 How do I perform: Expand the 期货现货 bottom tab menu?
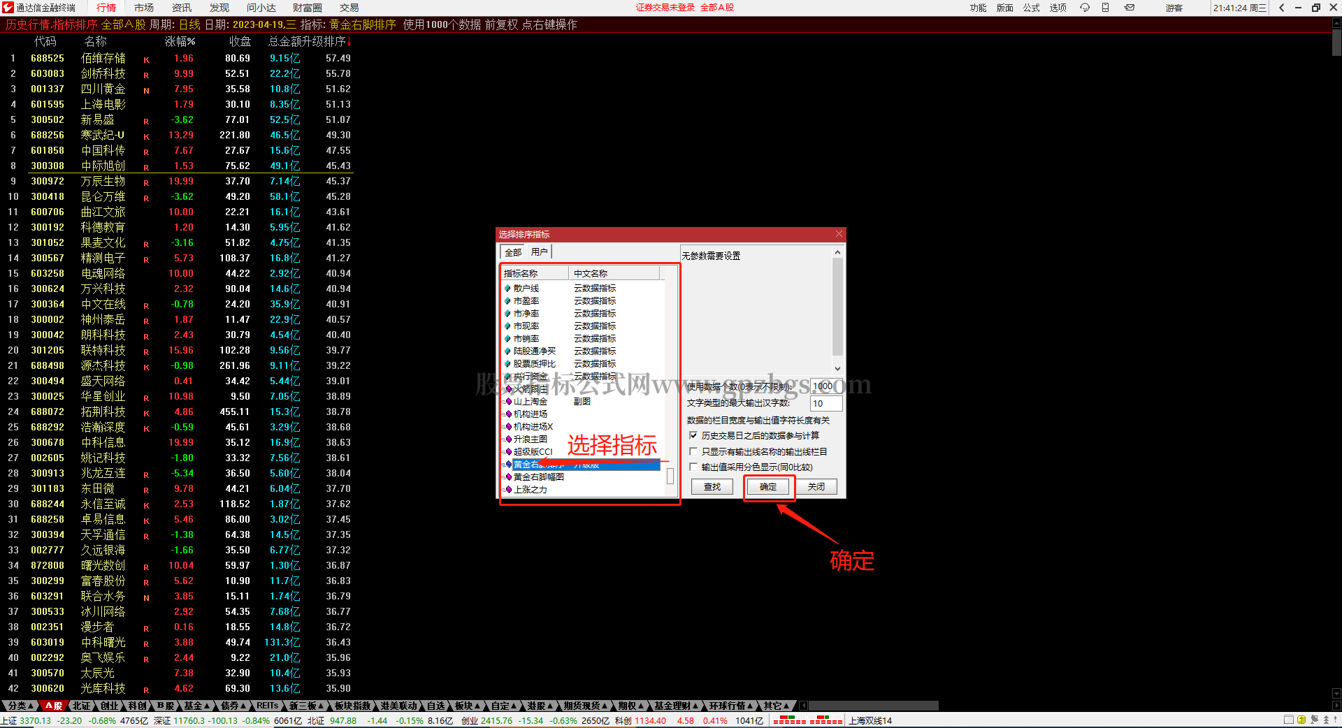pos(586,706)
